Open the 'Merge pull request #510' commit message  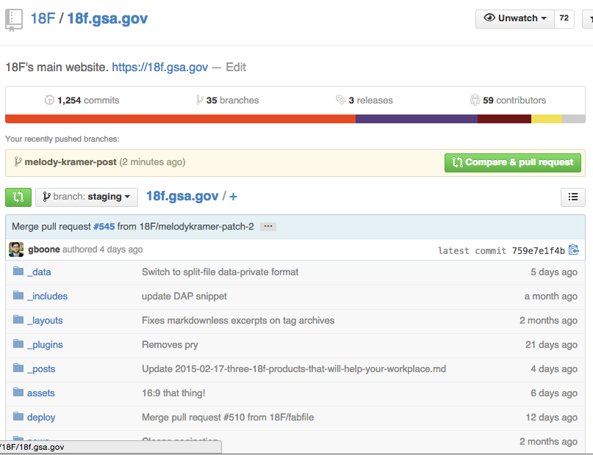(x=228, y=418)
